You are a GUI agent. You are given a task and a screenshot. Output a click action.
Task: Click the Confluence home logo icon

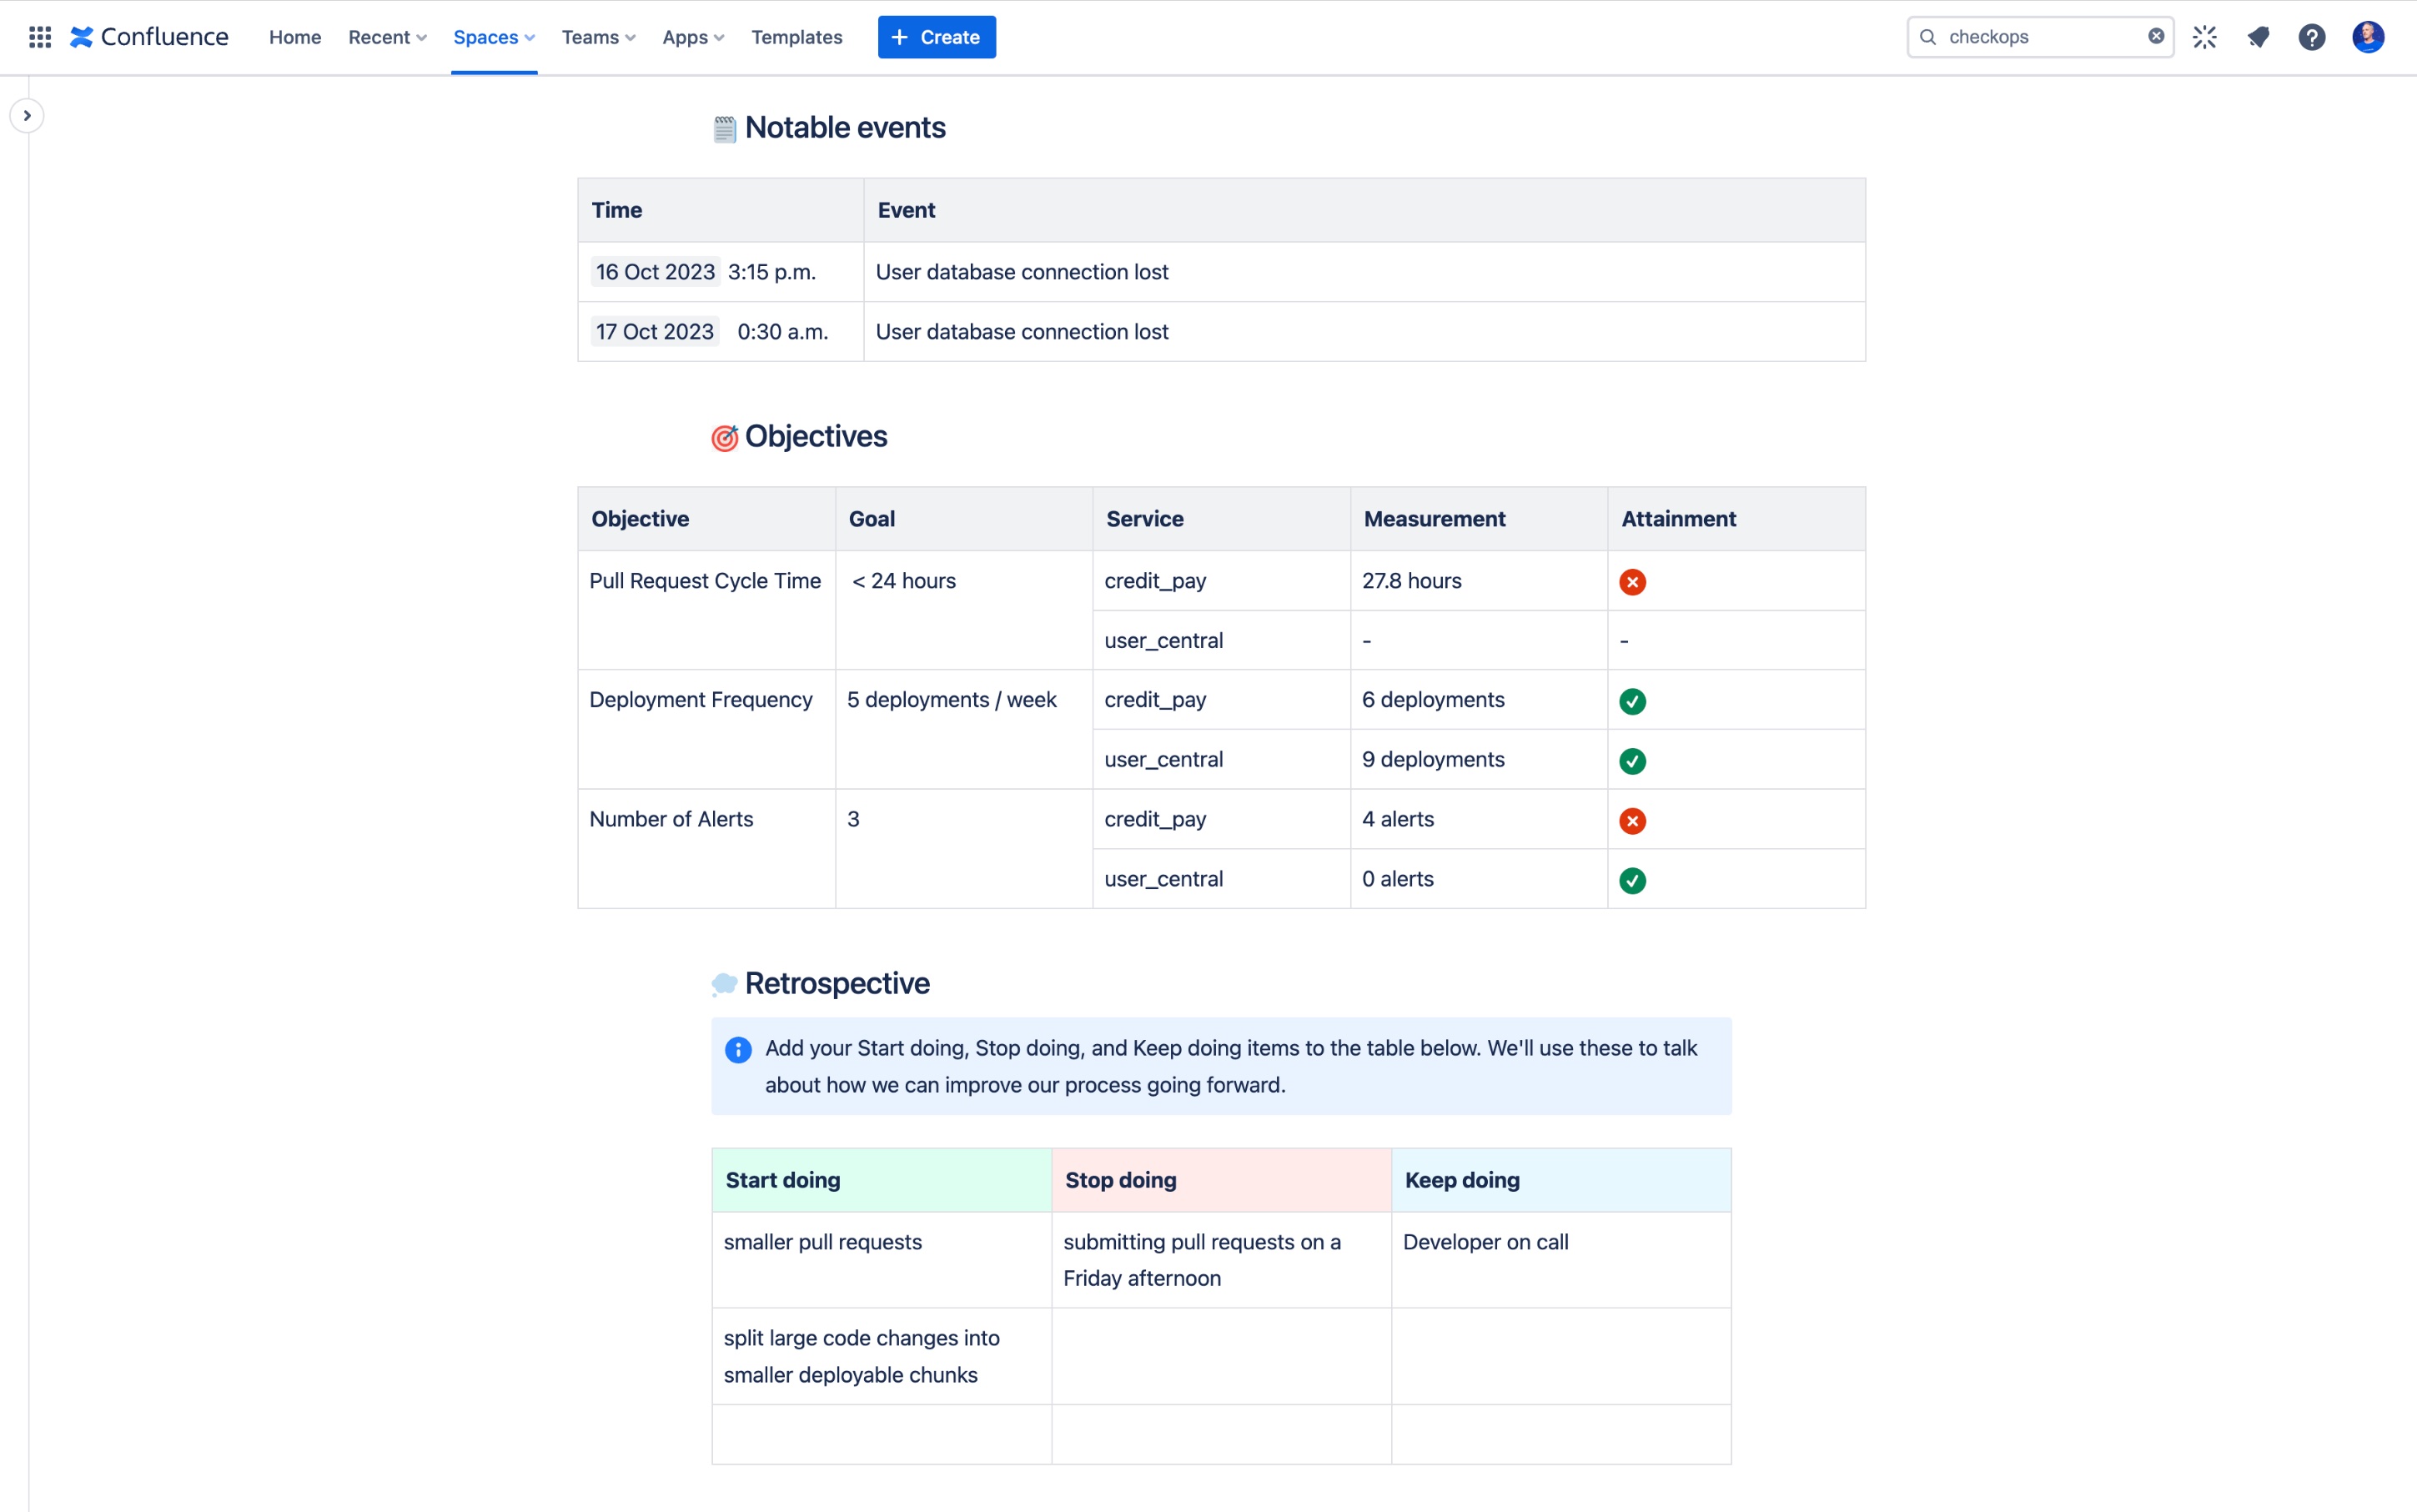pos(83,37)
